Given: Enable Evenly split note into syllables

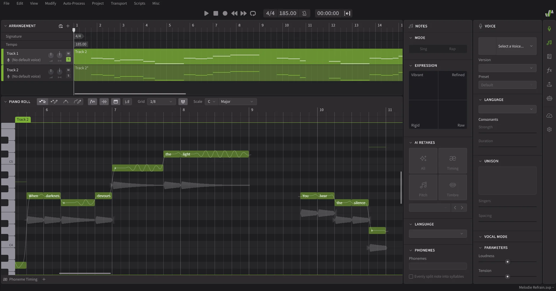Looking at the screenshot, I should click(411, 277).
